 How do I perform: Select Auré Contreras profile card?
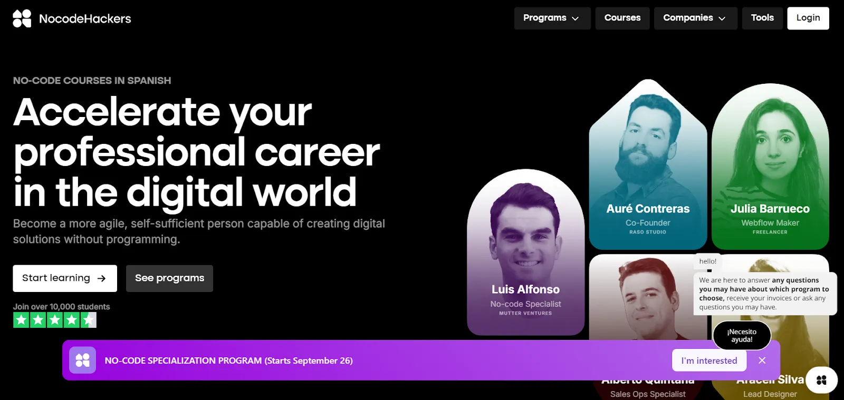648,164
